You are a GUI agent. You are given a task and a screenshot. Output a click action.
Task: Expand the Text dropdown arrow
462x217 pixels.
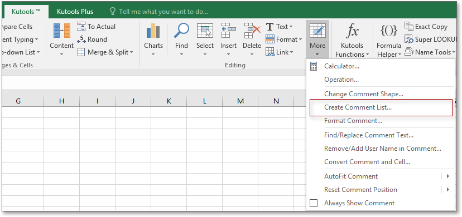(x=291, y=27)
